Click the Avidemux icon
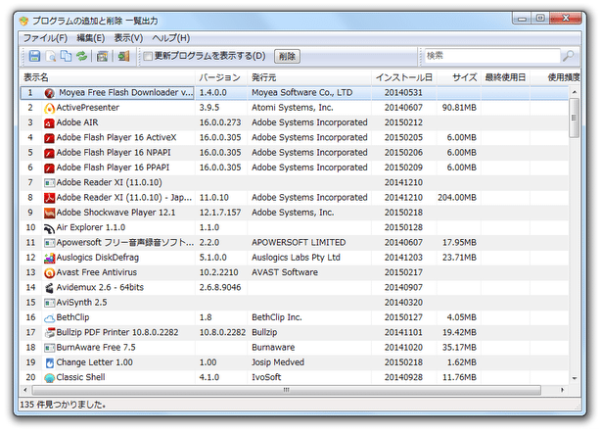The height and width of the screenshot is (432, 601). [x=50, y=288]
